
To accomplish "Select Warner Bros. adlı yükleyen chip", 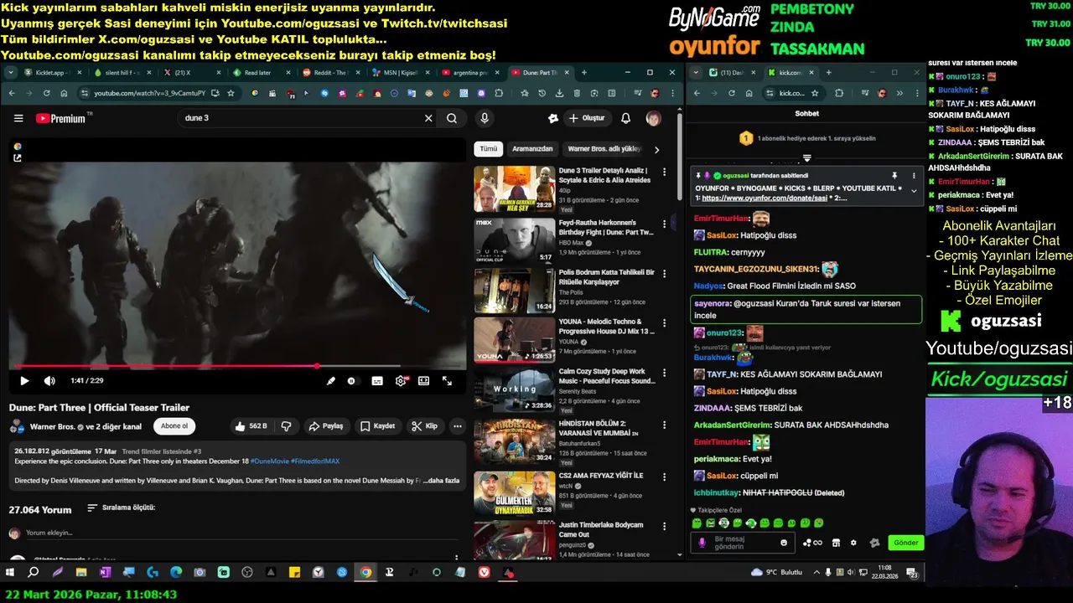I will coord(604,149).
